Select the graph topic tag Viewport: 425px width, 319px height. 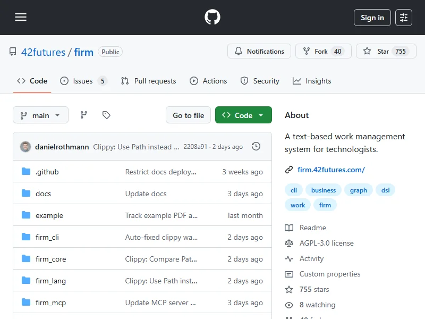pyautogui.click(x=358, y=190)
